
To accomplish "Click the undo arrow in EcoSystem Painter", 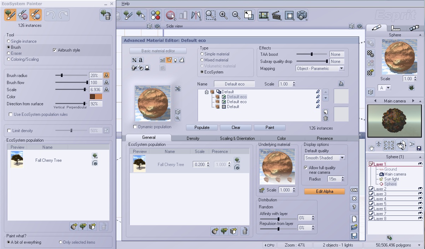I will click(51, 15).
